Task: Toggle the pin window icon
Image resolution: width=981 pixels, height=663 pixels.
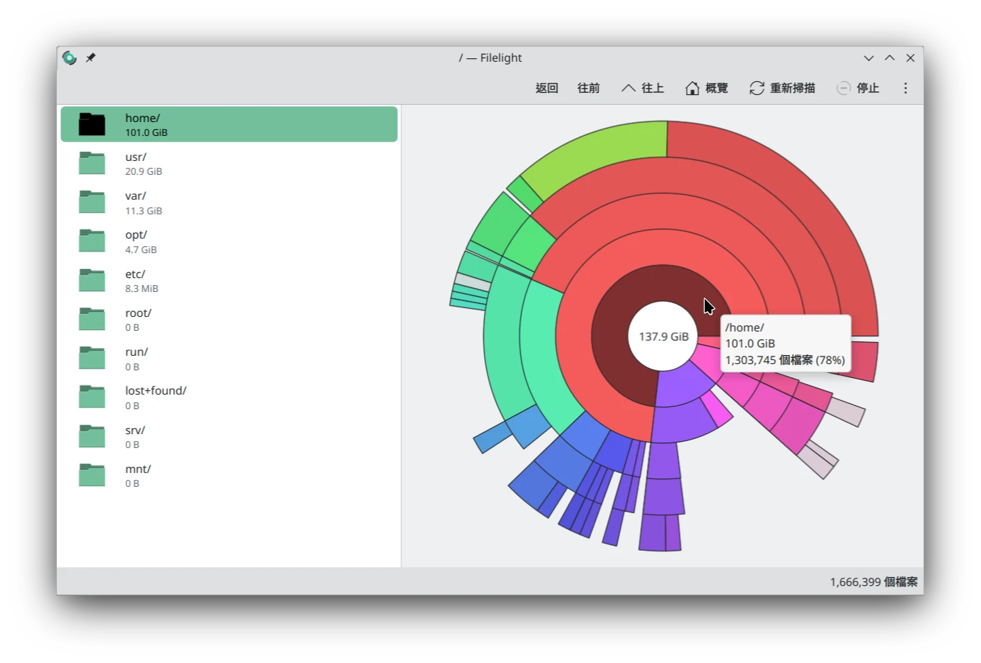Action: click(90, 58)
